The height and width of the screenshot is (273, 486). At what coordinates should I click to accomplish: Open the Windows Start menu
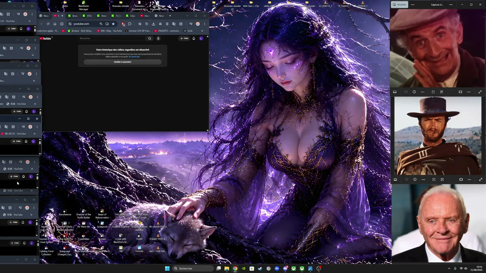(x=167, y=268)
